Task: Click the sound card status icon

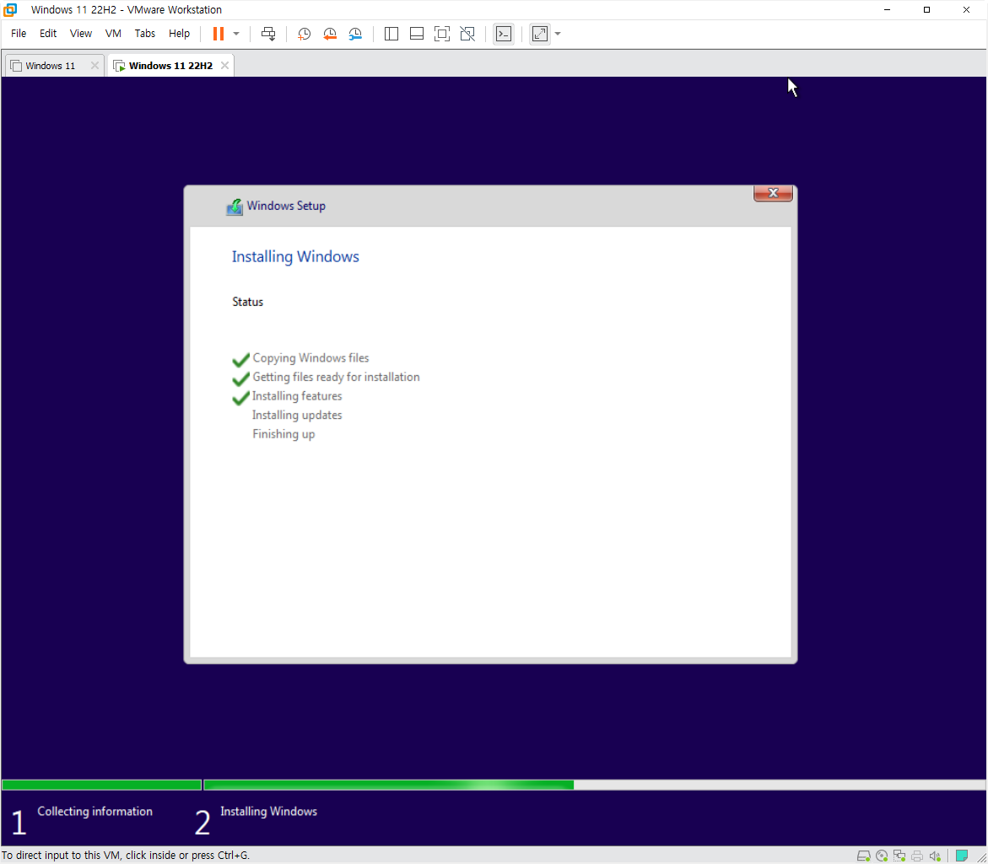Action: click(x=935, y=856)
